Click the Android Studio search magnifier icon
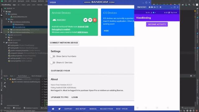This screenshot has width=199, height=112. pyautogui.click(x=193, y=5)
